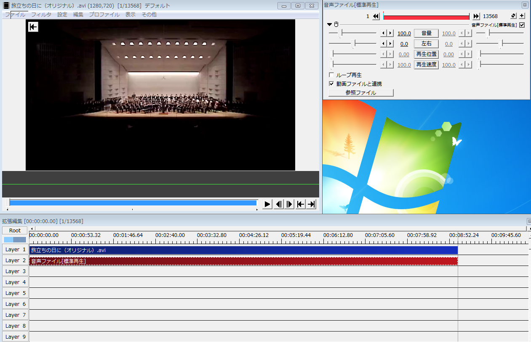Screen dimensions: 531x342
Task: Collapse the audio settings disclosure triangle
Action: 330,25
